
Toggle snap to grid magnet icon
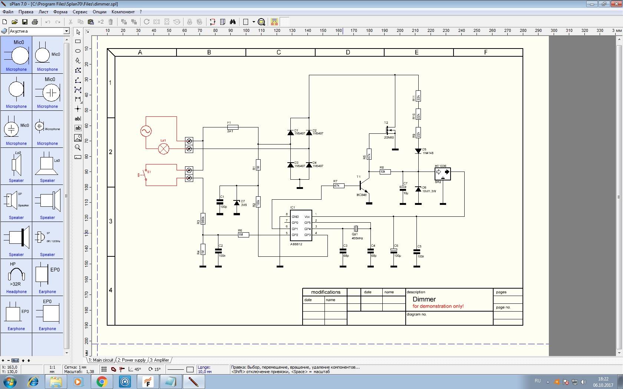[x=113, y=369]
